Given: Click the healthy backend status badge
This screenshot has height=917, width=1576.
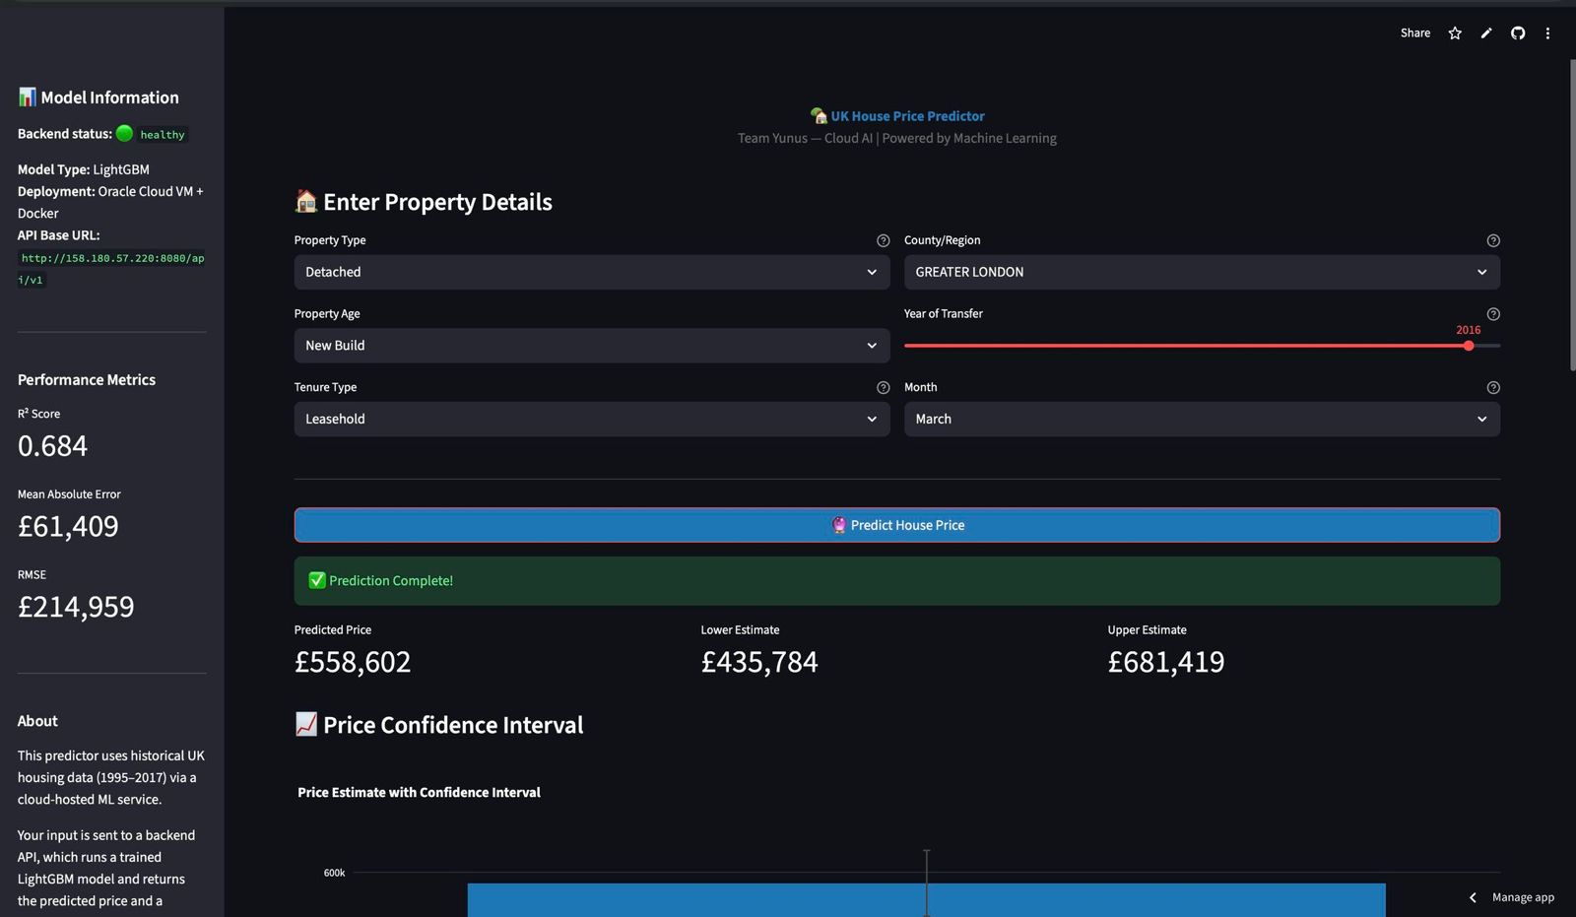Looking at the screenshot, I should [x=162, y=135].
